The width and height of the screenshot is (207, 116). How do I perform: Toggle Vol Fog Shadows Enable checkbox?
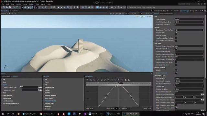[x=176, y=70]
